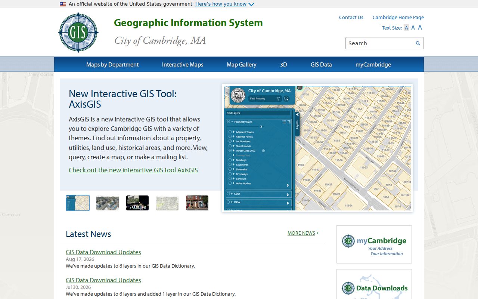Open myCambridge in the navigation bar

tap(373, 65)
